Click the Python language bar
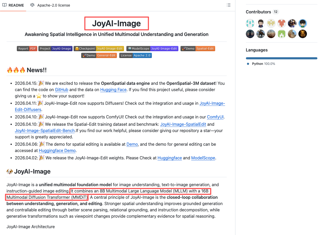This screenshot has height=235, width=320. (x=282, y=58)
